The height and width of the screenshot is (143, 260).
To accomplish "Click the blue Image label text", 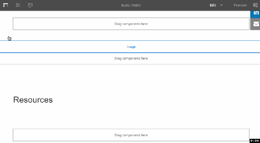I will point(131,47).
